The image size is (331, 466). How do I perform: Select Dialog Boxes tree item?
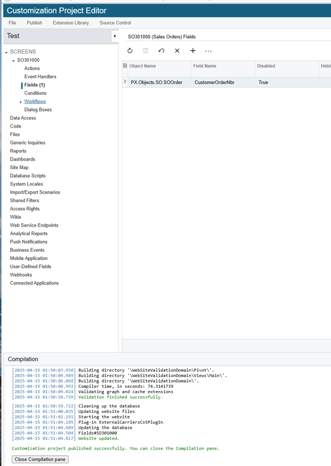[x=38, y=110]
